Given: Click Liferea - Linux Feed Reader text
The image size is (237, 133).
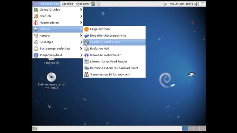Looking at the screenshot, I should pyautogui.click(x=109, y=62).
